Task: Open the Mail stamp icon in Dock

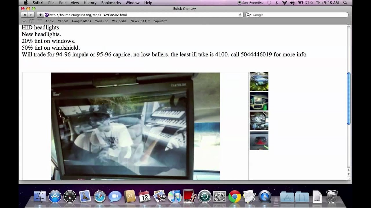Action: pos(85,196)
